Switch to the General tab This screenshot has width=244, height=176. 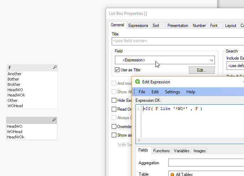117,25
